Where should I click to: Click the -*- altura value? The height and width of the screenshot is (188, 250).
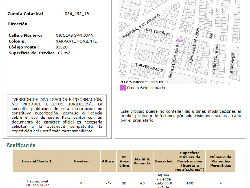pyautogui.click(x=109, y=183)
